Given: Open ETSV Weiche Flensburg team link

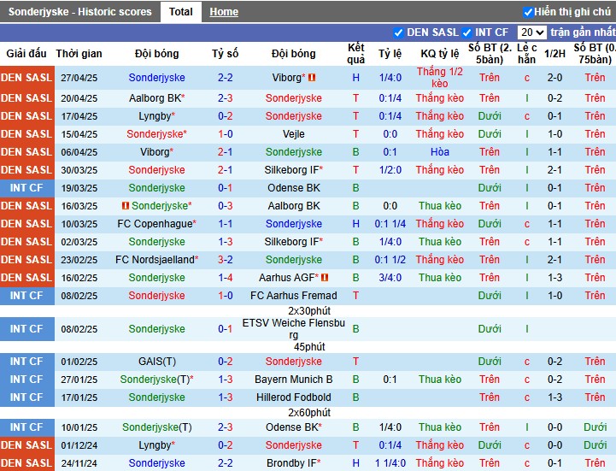Looking at the screenshot, I should point(293,329).
